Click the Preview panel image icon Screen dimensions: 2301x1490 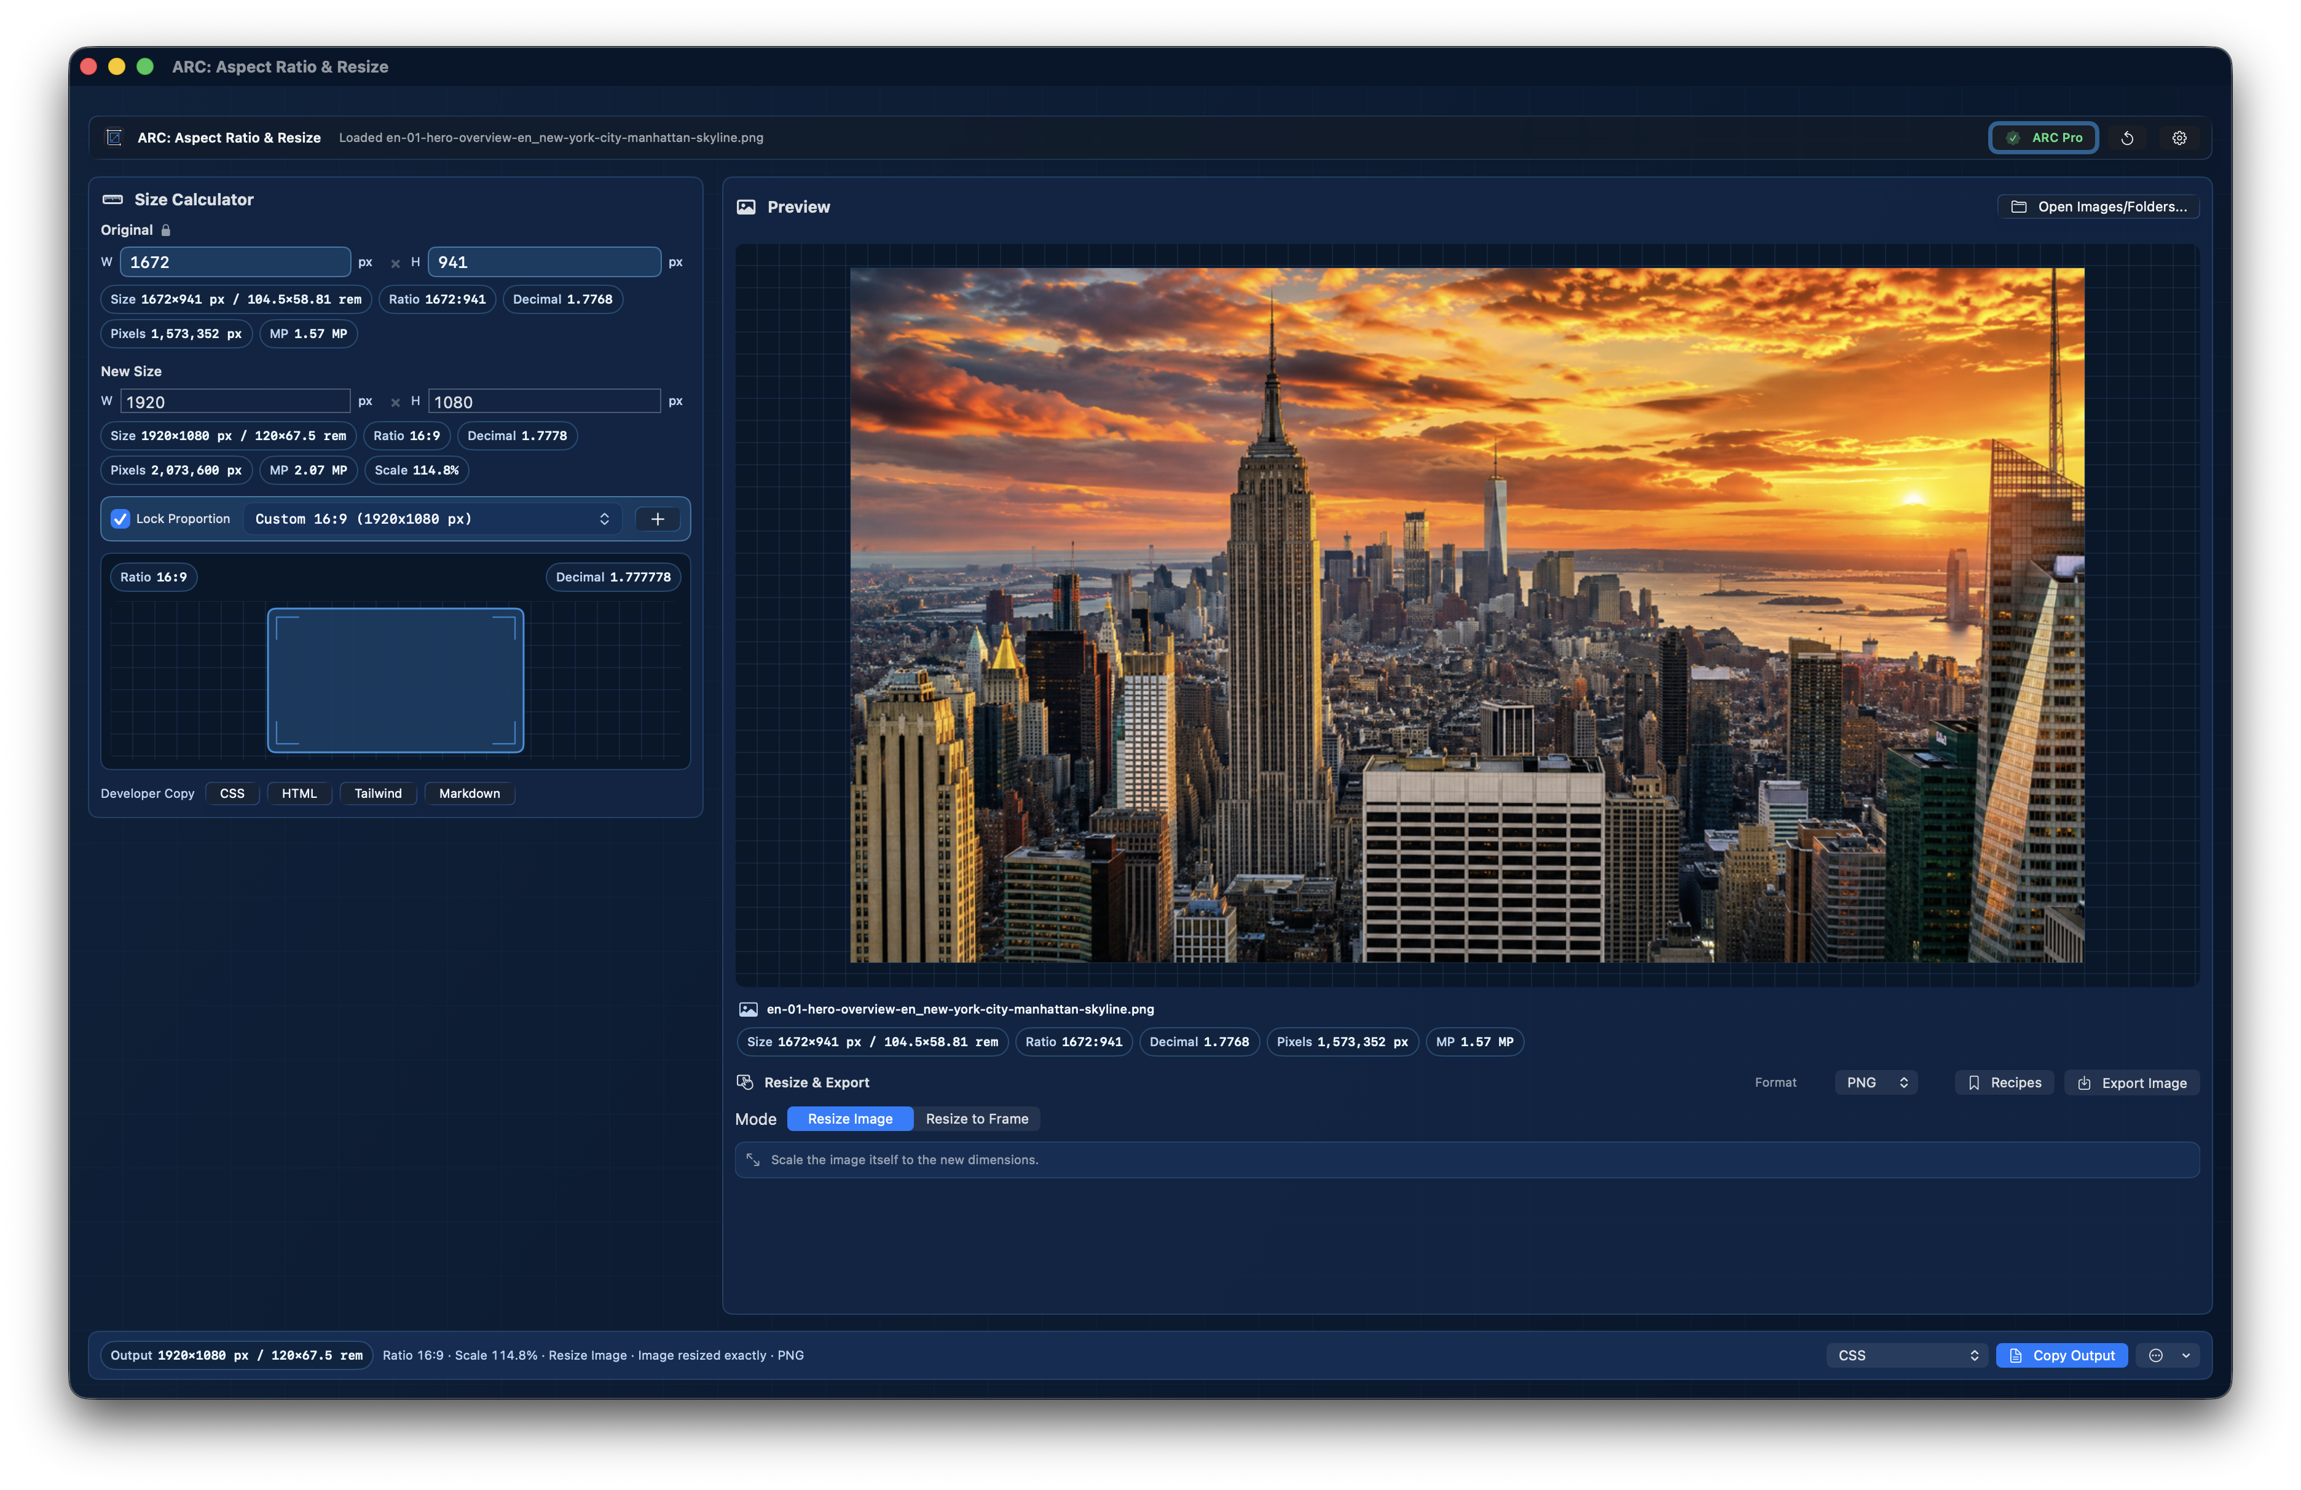tap(745, 207)
